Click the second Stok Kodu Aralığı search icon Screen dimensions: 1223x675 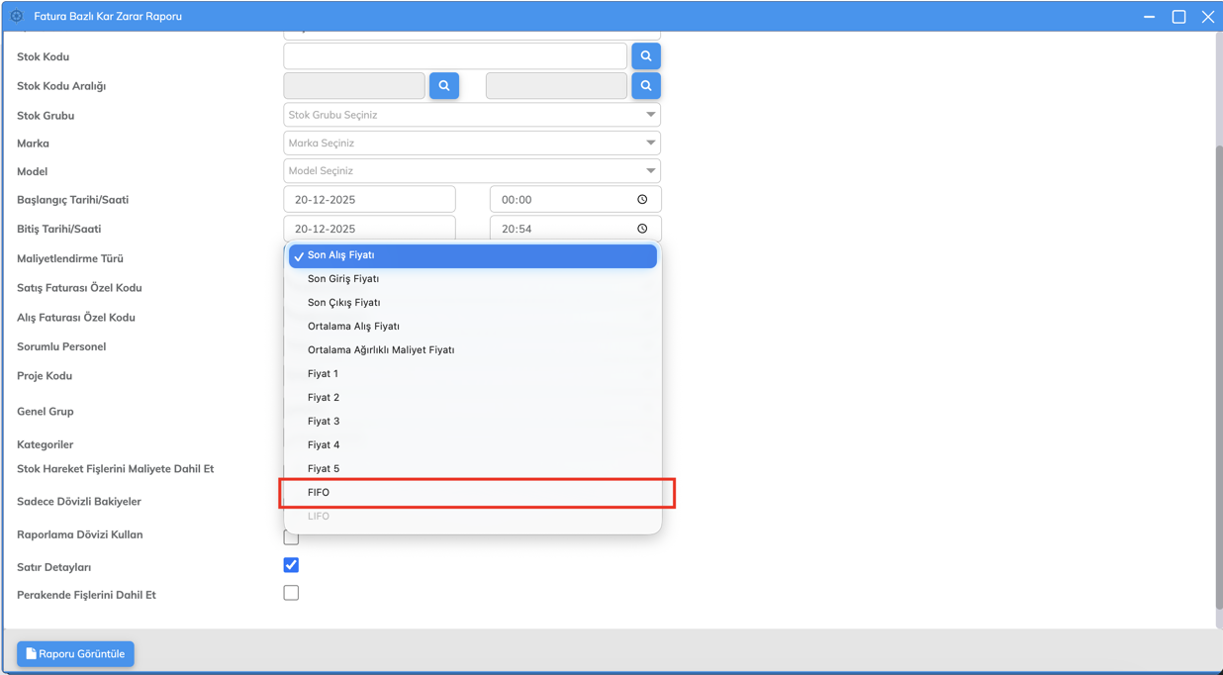[646, 86]
